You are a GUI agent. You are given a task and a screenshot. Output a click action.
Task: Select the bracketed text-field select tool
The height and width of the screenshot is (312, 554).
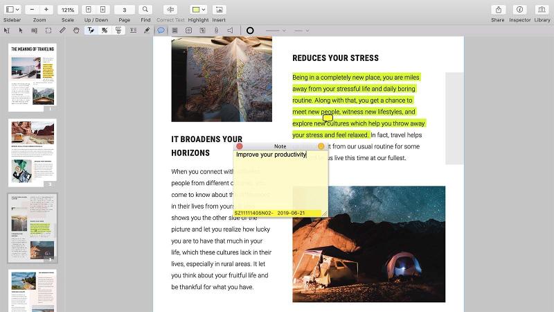[x=34, y=31]
